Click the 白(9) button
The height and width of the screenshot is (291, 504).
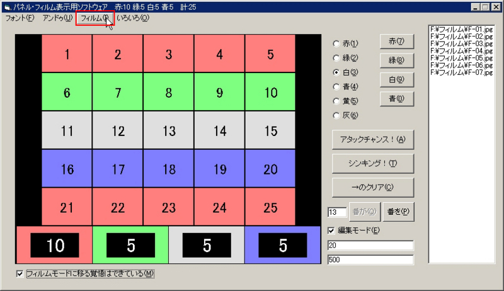pyautogui.click(x=397, y=79)
